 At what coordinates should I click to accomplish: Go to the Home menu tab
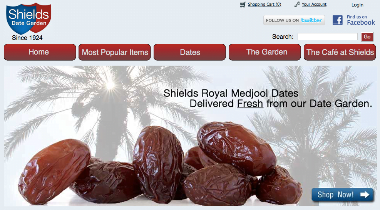(40, 52)
